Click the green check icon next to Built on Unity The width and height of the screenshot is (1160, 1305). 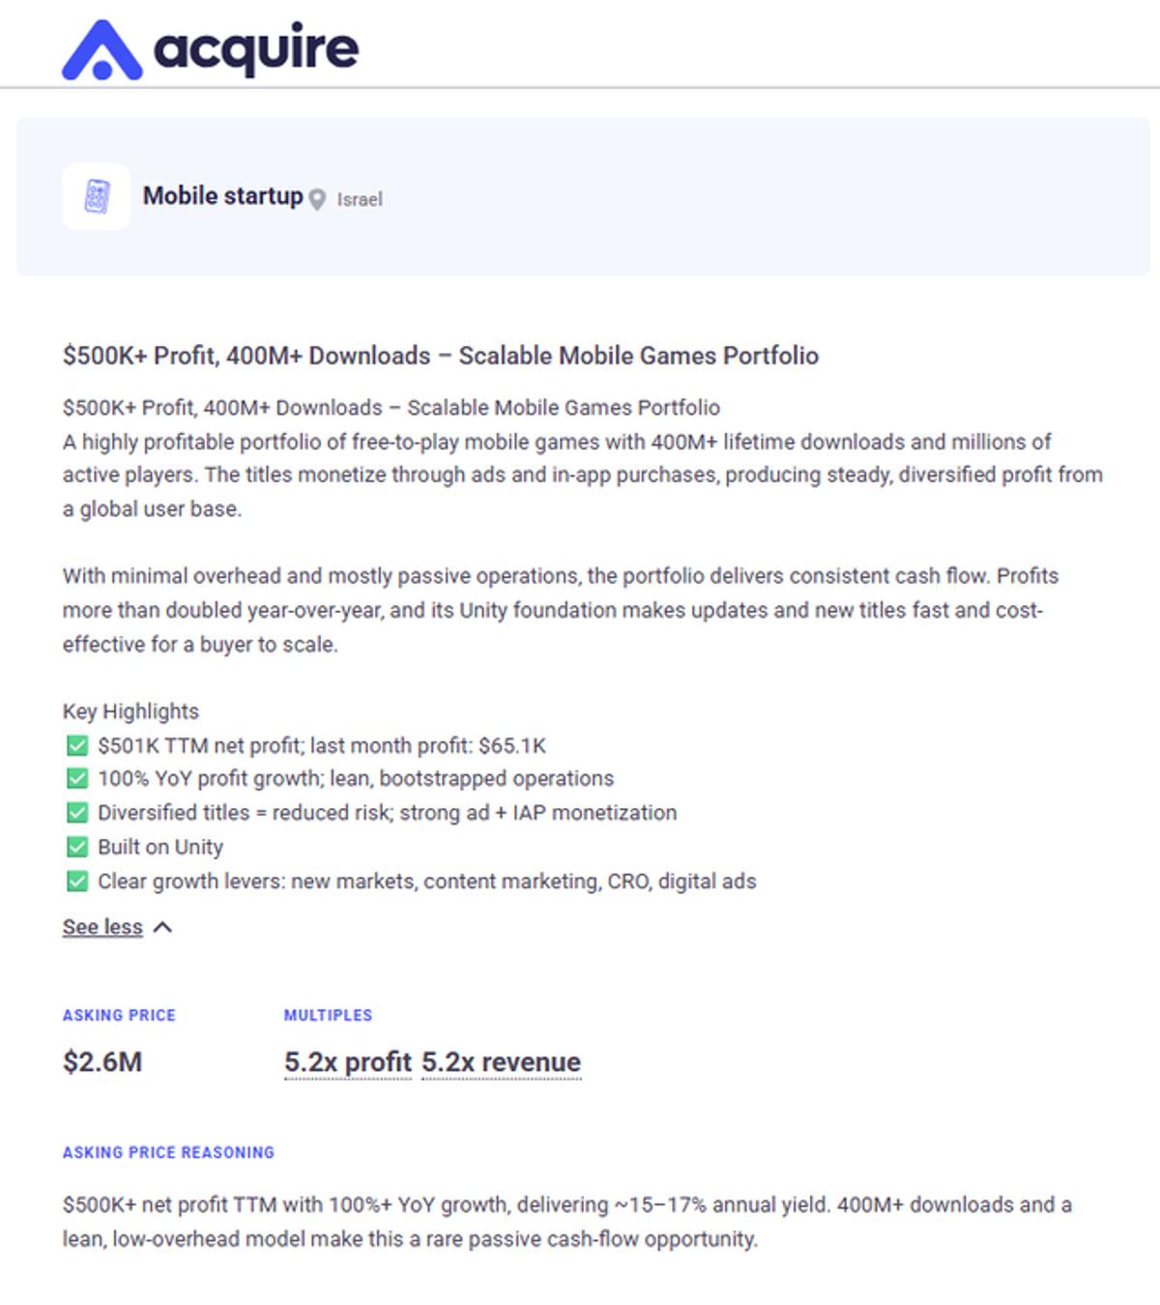tap(77, 847)
